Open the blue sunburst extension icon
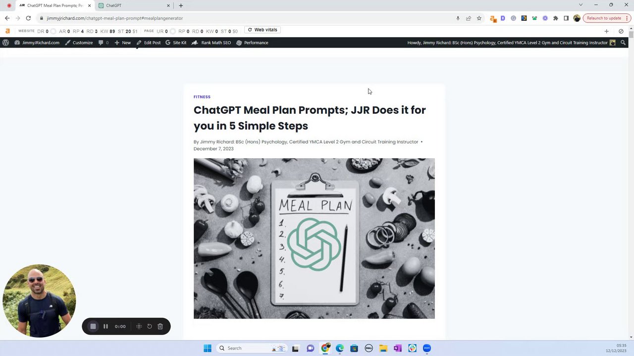Image resolution: width=634 pixels, height=356 pixels. pos(545,18)
